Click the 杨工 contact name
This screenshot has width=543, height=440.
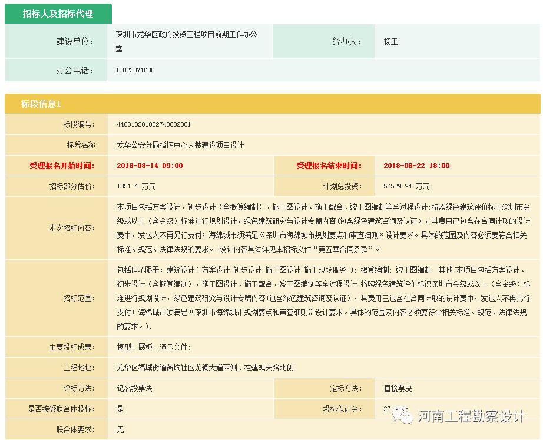click(x=390, y=42)
